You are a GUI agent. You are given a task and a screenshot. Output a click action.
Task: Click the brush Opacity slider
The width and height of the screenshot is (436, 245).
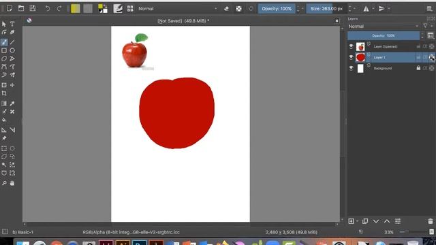point(277,9)
